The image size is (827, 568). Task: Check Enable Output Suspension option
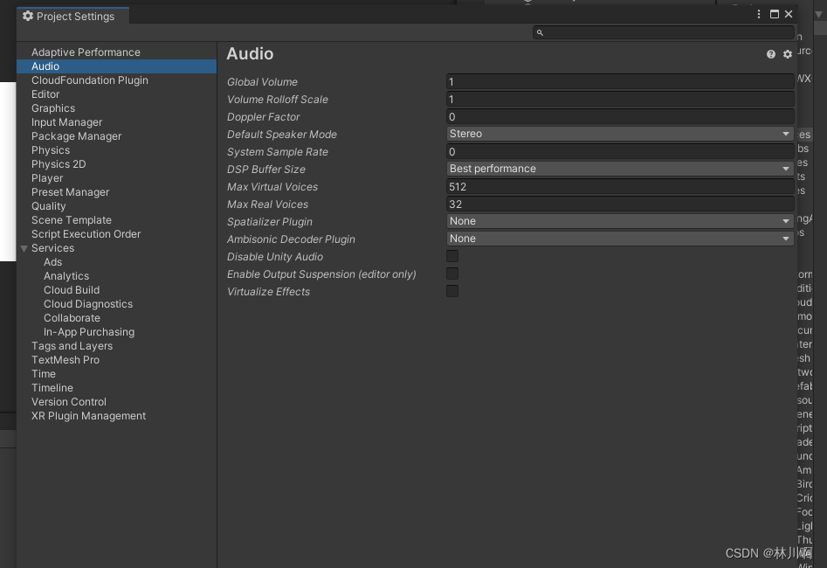pos(451,274)
